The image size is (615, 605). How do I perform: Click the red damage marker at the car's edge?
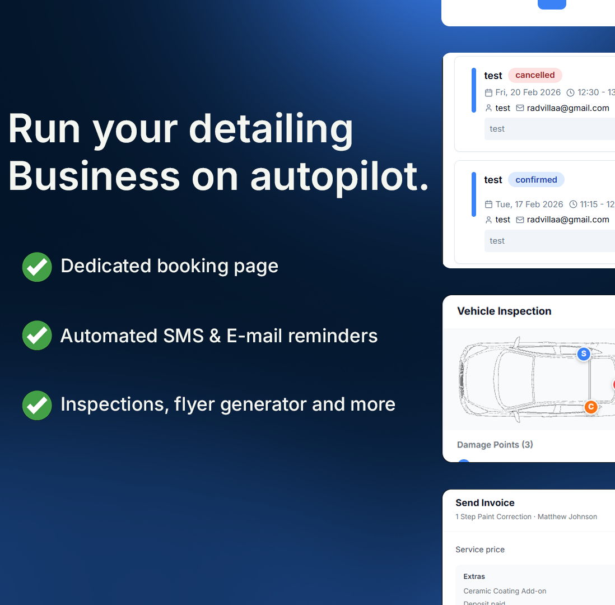click(x=613, y=385)
